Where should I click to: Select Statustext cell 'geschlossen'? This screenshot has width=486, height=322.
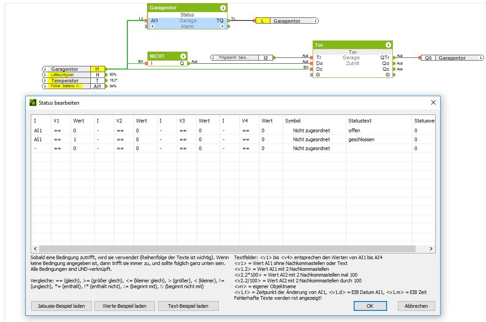pyautogui.click(x=379, y=139)
